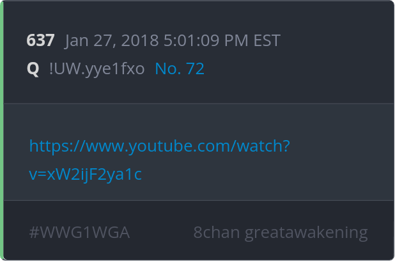Select the !UW.yye1fxo tripcode text
The height and width of the screenshot is (261, 395).
[x=97, y=69]
